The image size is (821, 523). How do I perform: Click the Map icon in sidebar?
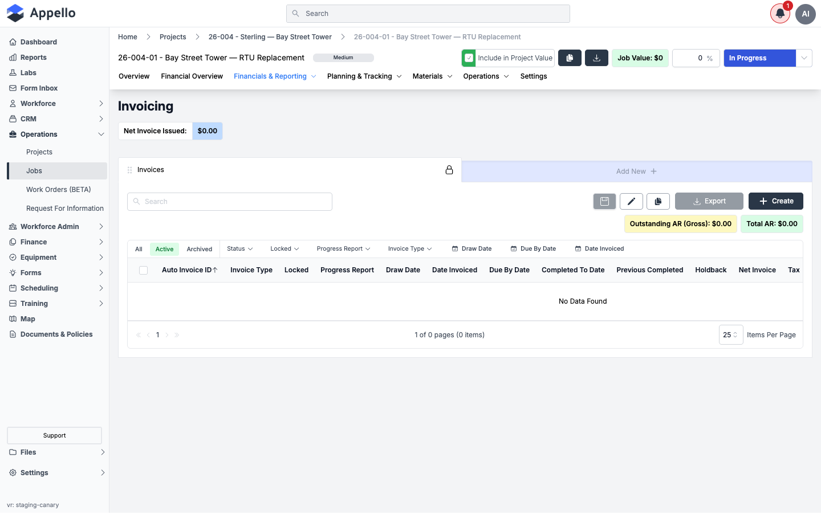coord(13,319)
